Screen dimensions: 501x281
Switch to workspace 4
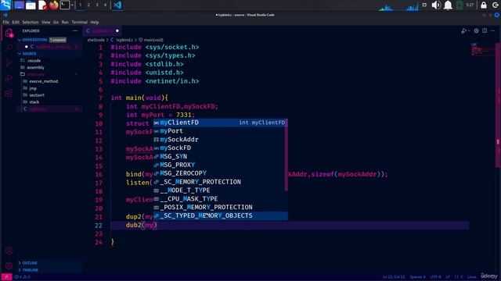[105, 5]
